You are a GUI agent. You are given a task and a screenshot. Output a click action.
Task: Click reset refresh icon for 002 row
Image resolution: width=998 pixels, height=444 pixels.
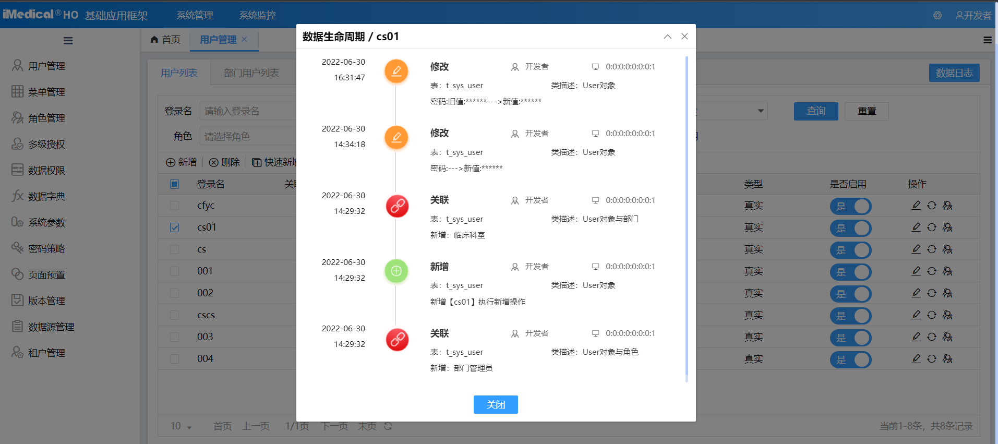932,293
